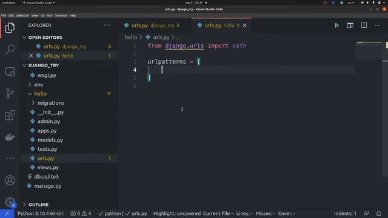
Task: Close urls.py hello in Open Editors
Action: coord(31,56)
